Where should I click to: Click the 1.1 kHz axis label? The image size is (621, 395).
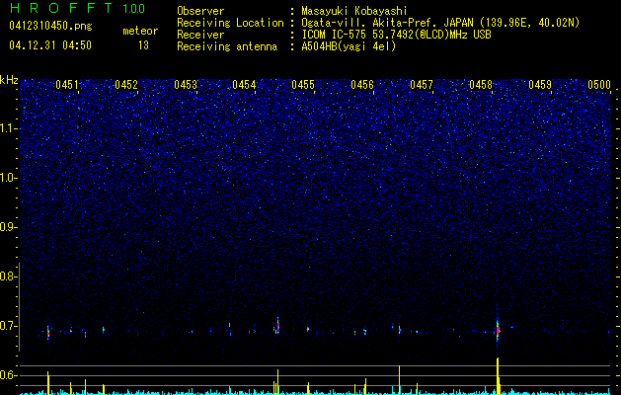(x=9, y=128)
